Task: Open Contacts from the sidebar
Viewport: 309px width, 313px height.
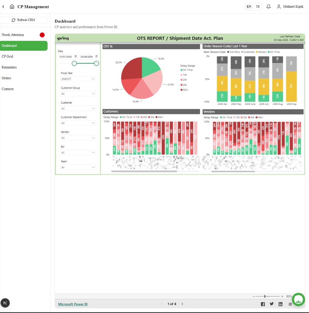Action: coord(24,89)
